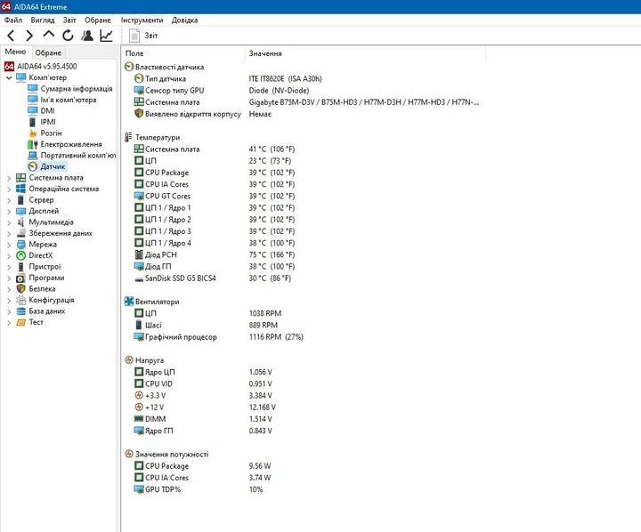Open the Довідка menu

point(184,20)
